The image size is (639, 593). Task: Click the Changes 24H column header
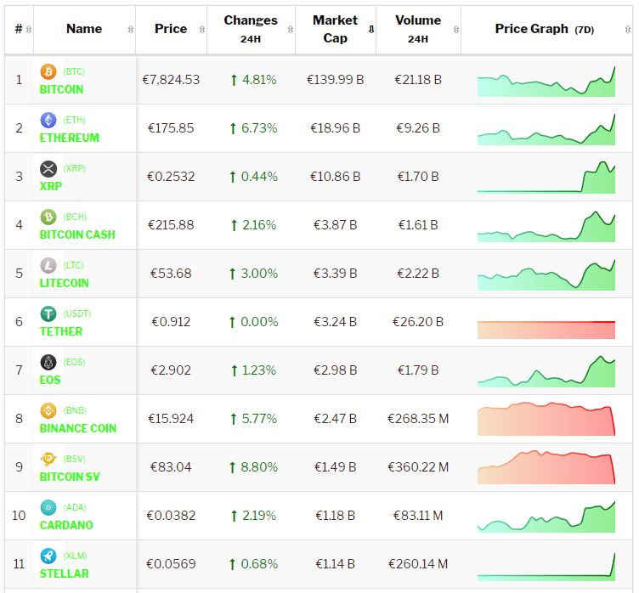(251, 29)
